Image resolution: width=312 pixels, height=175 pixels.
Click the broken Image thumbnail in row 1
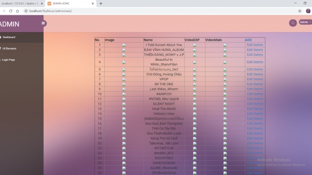pos(124,45)
